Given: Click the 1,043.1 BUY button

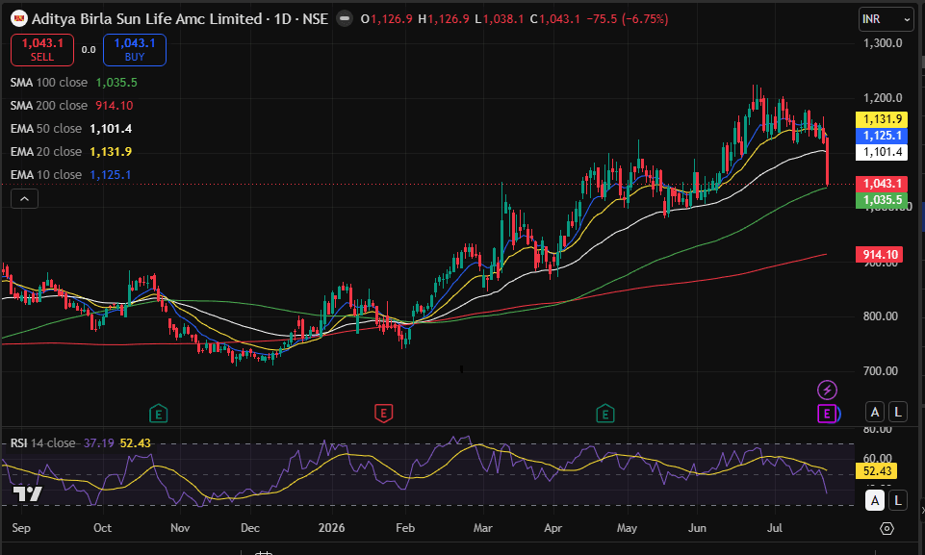Looking at the screenshot, I should (135, 50).
